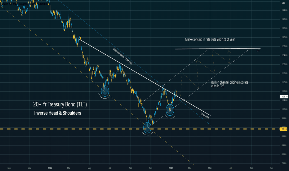Click the 'neckline' text label
The height and width of the screenshot is (171, 289).
205,116
